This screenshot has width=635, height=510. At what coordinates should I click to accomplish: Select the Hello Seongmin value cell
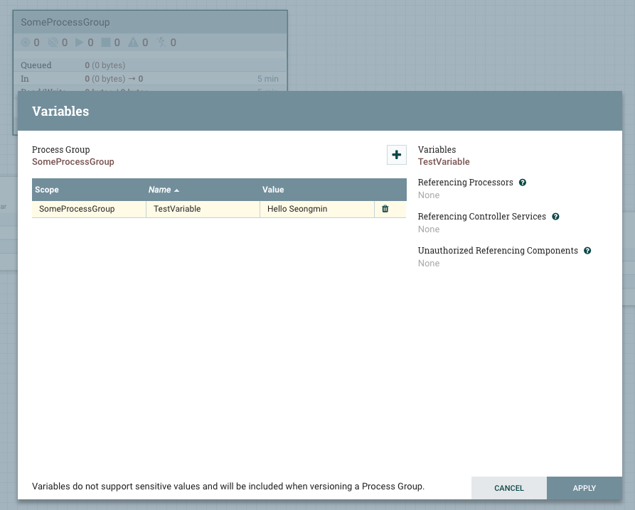pyautogui.click(x=316, y=209)
